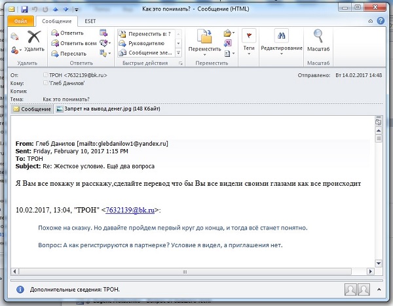Click presence indicator next to ТРОН sender

(x=45, y=75)
